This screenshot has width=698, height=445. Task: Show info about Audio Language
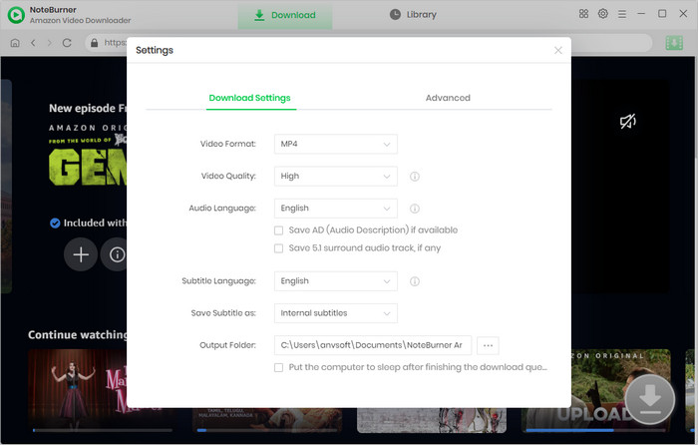click(x=415, y=209)
